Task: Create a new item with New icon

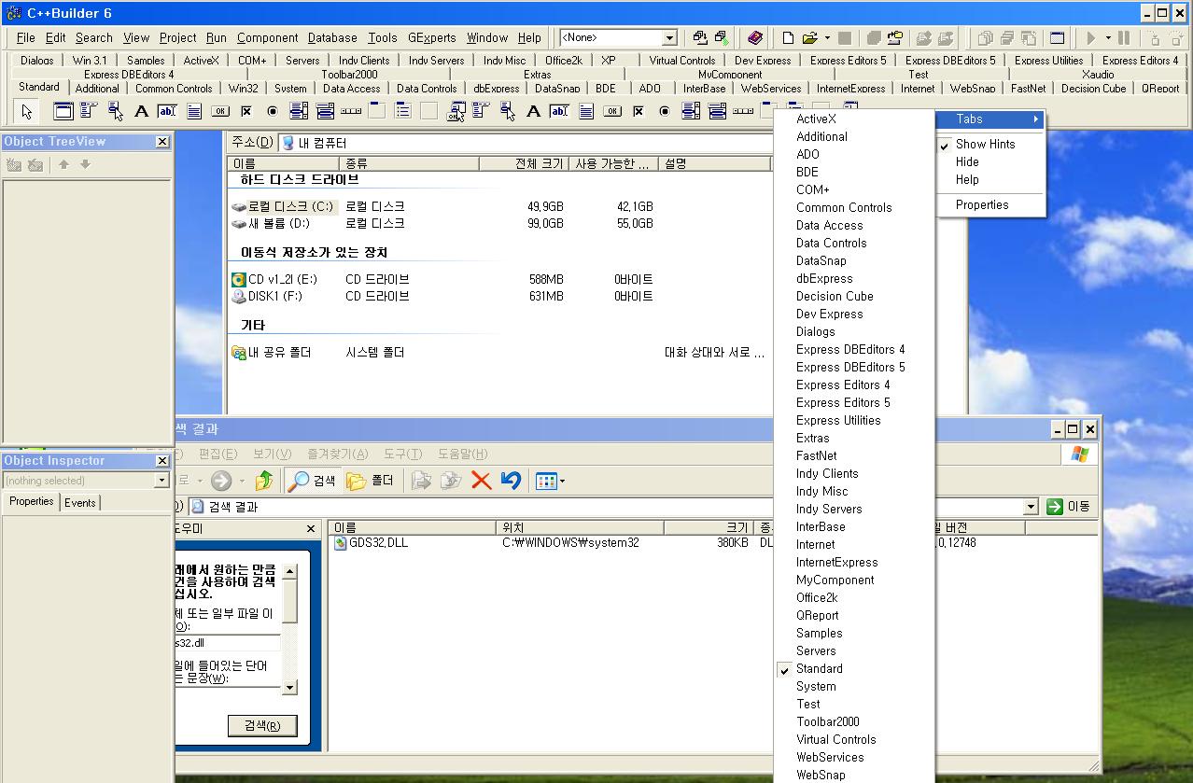Action: point(788,38)
